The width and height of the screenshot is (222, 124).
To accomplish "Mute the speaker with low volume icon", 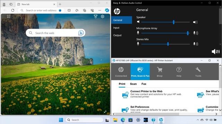I will [x=138, y=22].
